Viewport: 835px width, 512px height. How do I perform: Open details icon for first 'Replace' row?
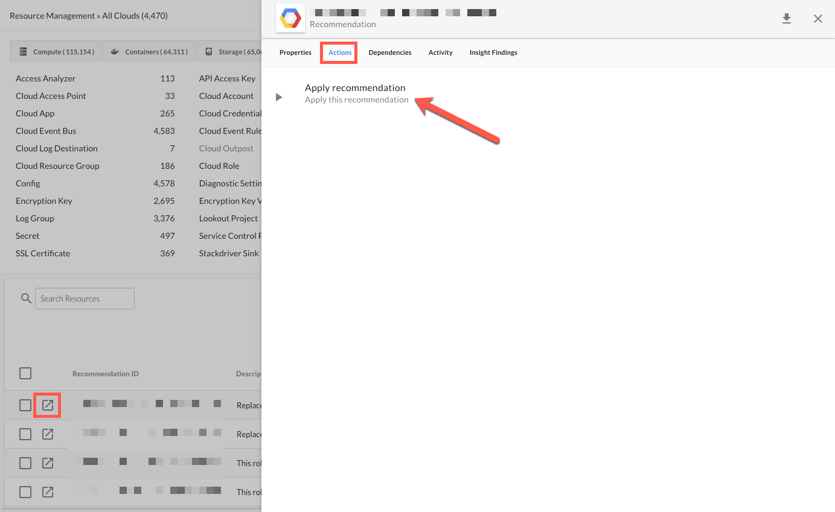[48, 405]
